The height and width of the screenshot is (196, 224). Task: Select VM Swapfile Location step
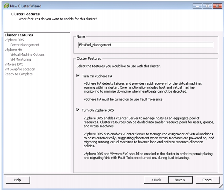(x=20, y=69)
